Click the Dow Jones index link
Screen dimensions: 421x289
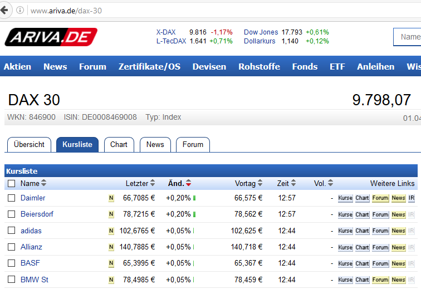261,32
